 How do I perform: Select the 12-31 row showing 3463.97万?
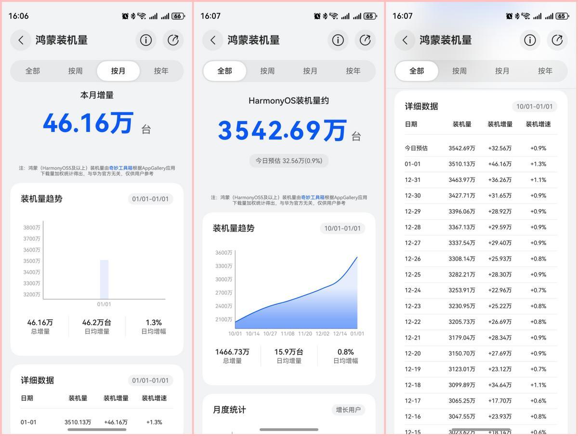click(x=481, y=180)
